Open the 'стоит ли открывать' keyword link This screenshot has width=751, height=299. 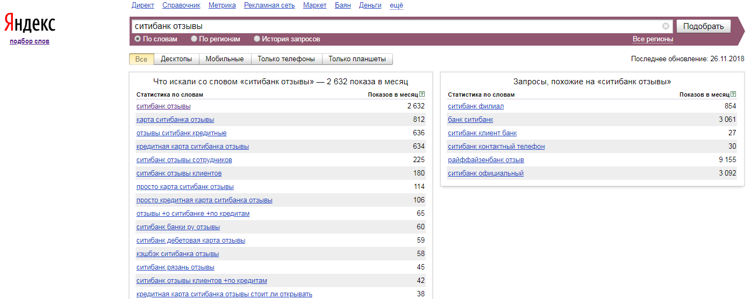point(224,294)
